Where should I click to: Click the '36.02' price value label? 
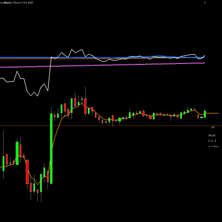click(x=212, y=135)
